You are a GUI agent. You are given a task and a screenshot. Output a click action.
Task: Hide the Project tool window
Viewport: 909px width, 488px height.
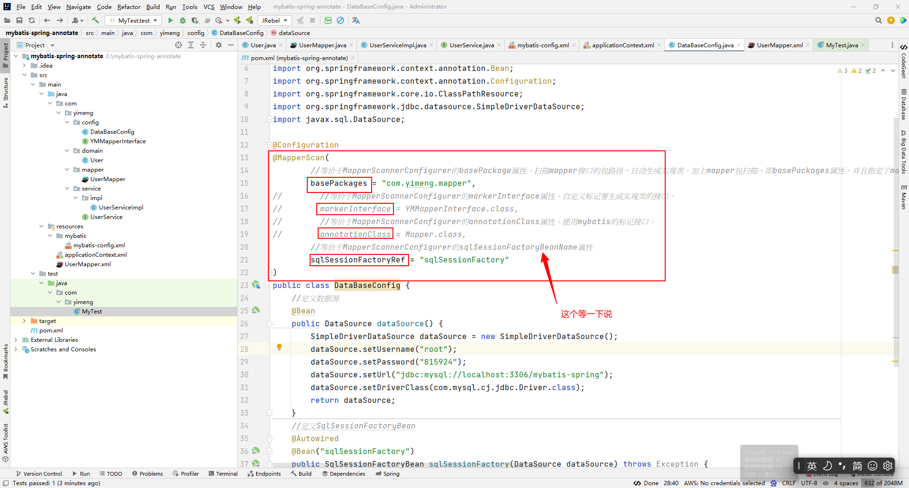pos(231,45)
